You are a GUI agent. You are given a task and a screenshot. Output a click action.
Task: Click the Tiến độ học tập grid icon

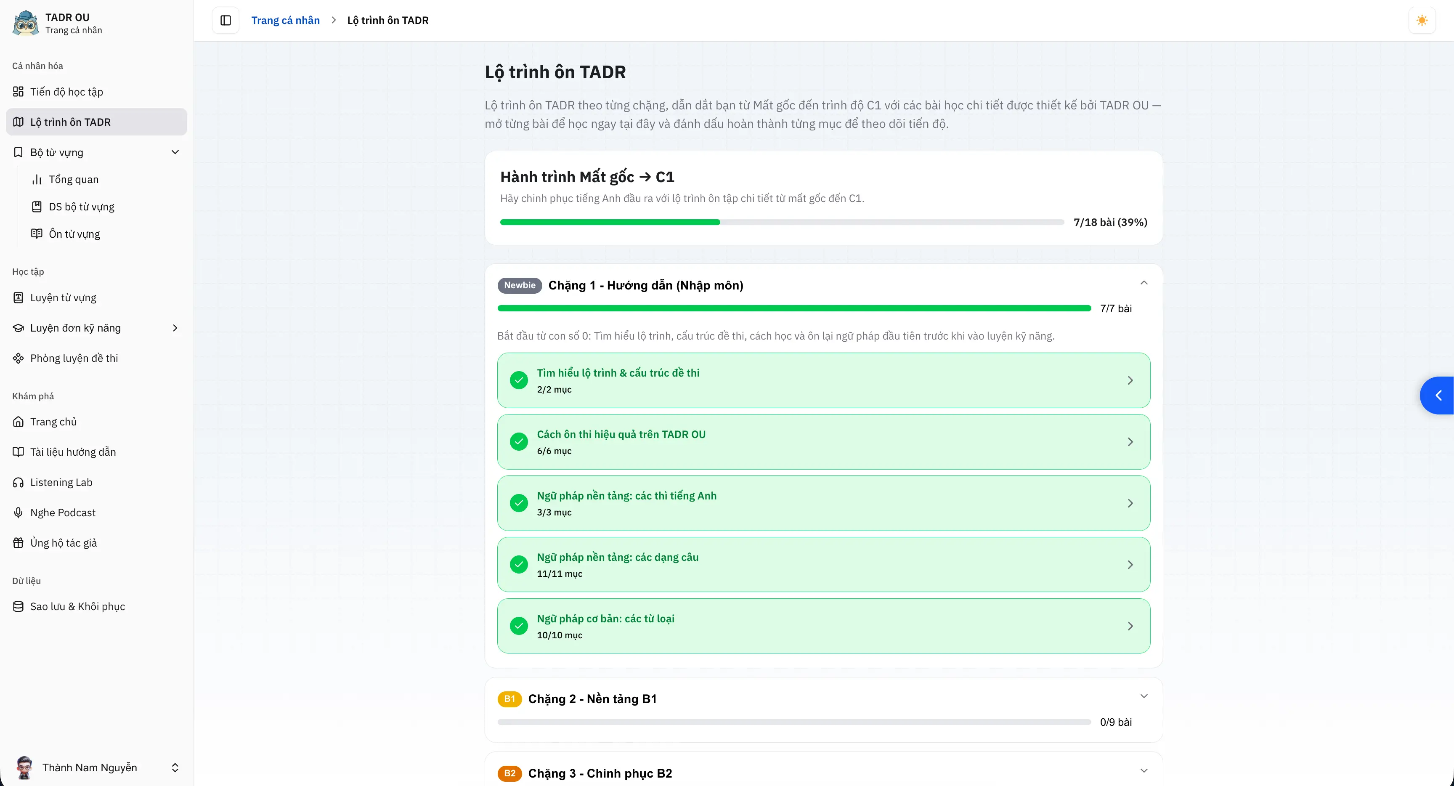click(x=18, y=91)
